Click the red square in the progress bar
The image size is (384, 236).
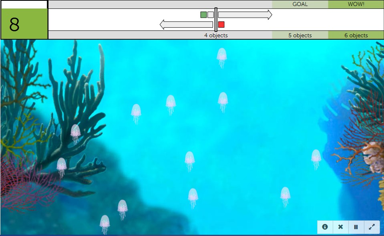pyautogui.click(x=221, y=24)
